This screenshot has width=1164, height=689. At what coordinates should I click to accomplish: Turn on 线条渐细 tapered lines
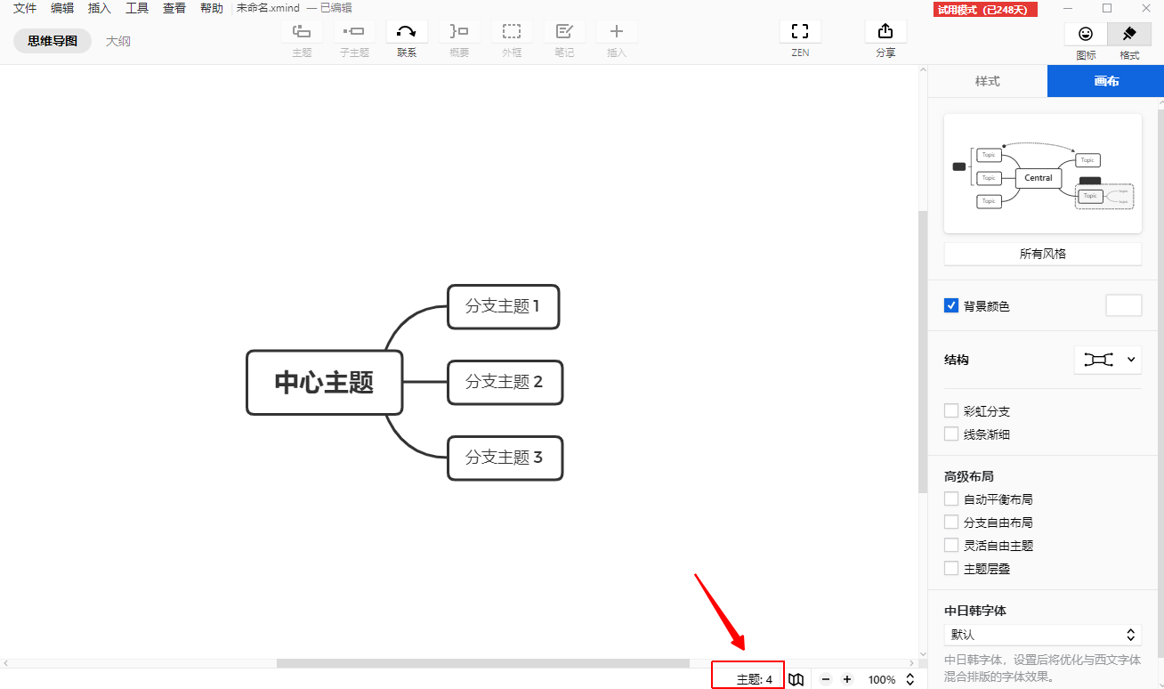coord(951,434)
